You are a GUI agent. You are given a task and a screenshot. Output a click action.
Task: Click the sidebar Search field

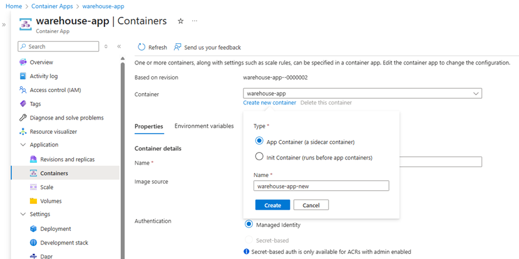[x=58, y=47]
